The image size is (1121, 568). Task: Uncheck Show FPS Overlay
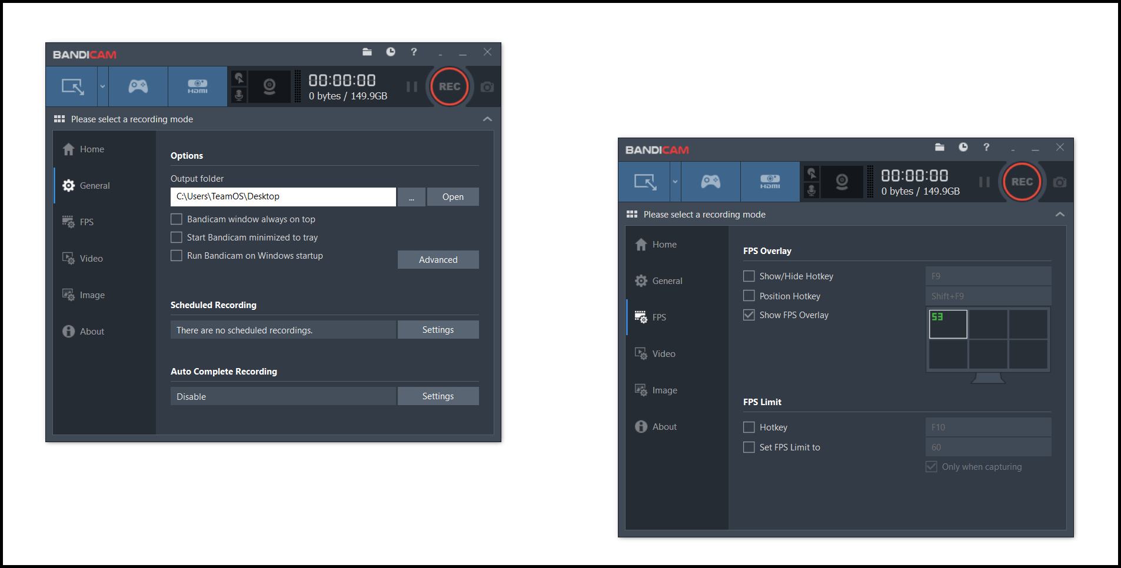pos(749,315)
